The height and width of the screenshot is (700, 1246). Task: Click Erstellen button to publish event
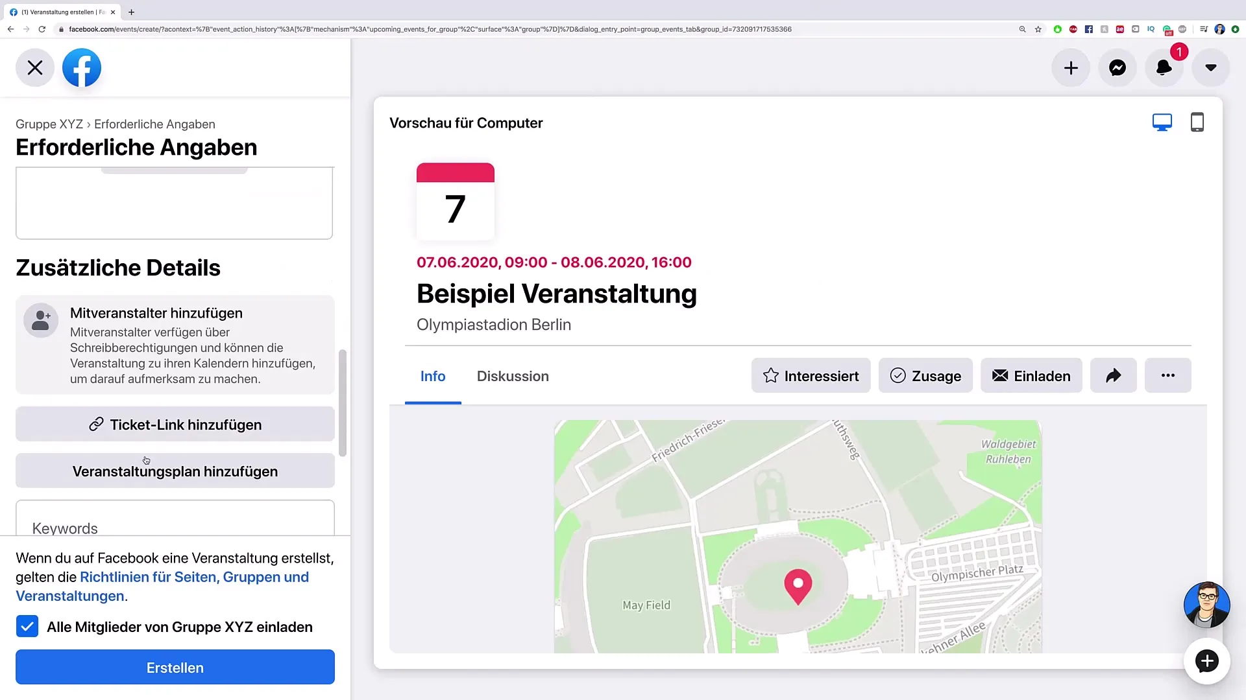point(175,668)
